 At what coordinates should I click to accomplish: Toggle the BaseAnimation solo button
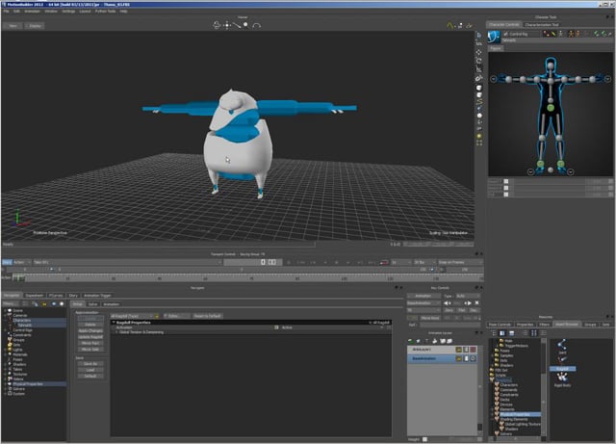tap(466, 358)
